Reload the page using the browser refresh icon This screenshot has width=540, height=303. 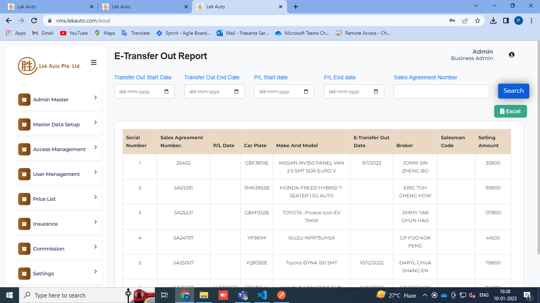point(34,21)
